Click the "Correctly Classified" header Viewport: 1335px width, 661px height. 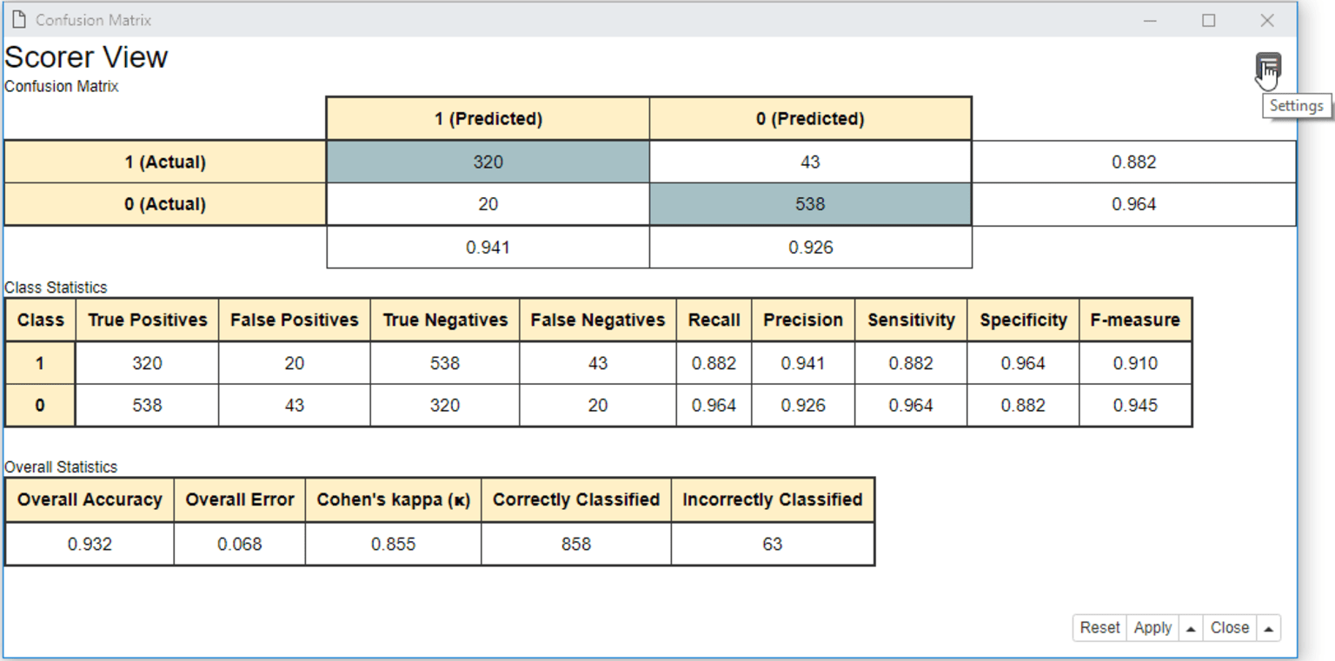coord(576,499)
